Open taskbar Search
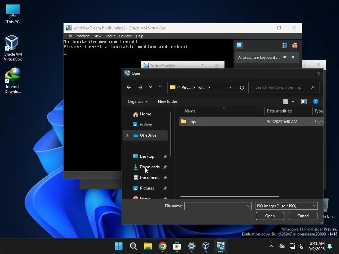339x254 pixels. tap(133, 246)
